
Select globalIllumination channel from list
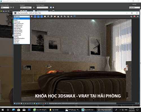[22, 38]
